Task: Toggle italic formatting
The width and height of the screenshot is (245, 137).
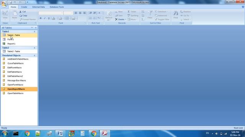Action: (x=45, y=18)
